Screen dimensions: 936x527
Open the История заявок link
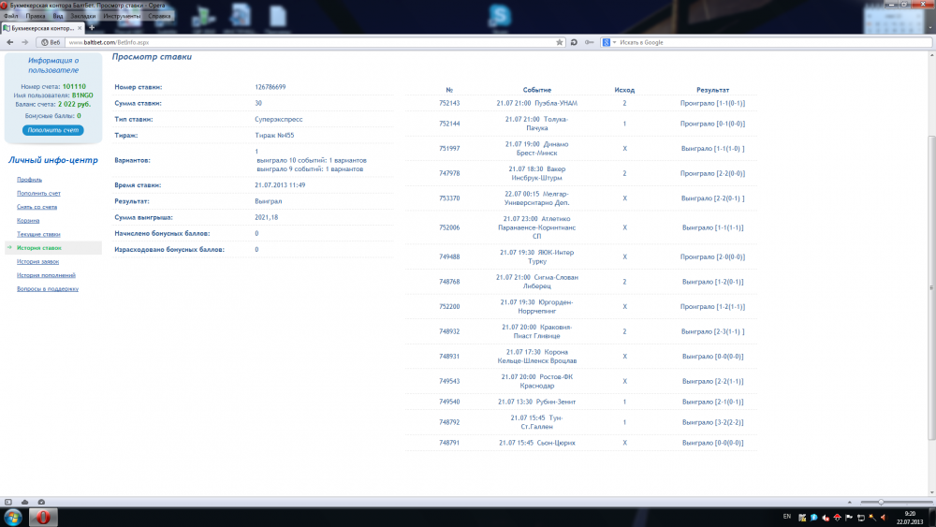tap(37, 261)
